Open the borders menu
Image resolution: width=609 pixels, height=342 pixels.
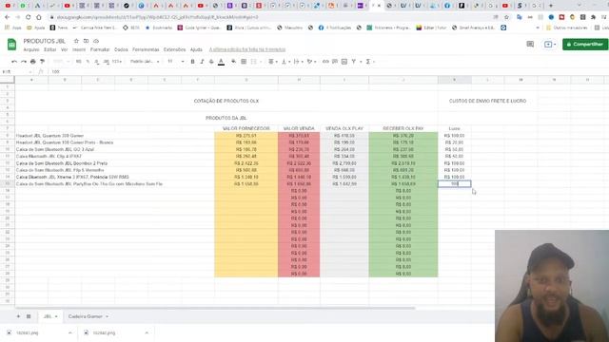point(244,62)
